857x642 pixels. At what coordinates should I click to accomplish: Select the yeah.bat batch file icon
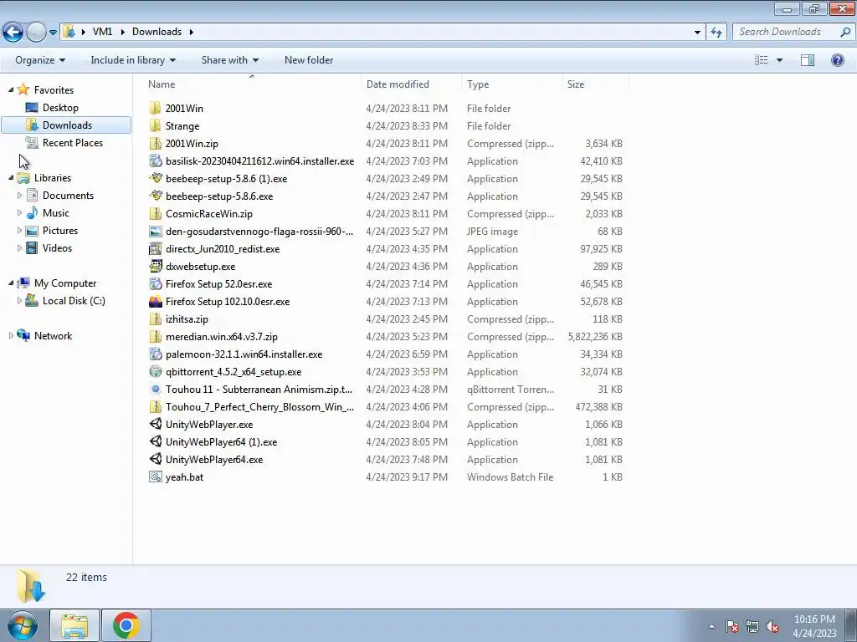[155, 477]
